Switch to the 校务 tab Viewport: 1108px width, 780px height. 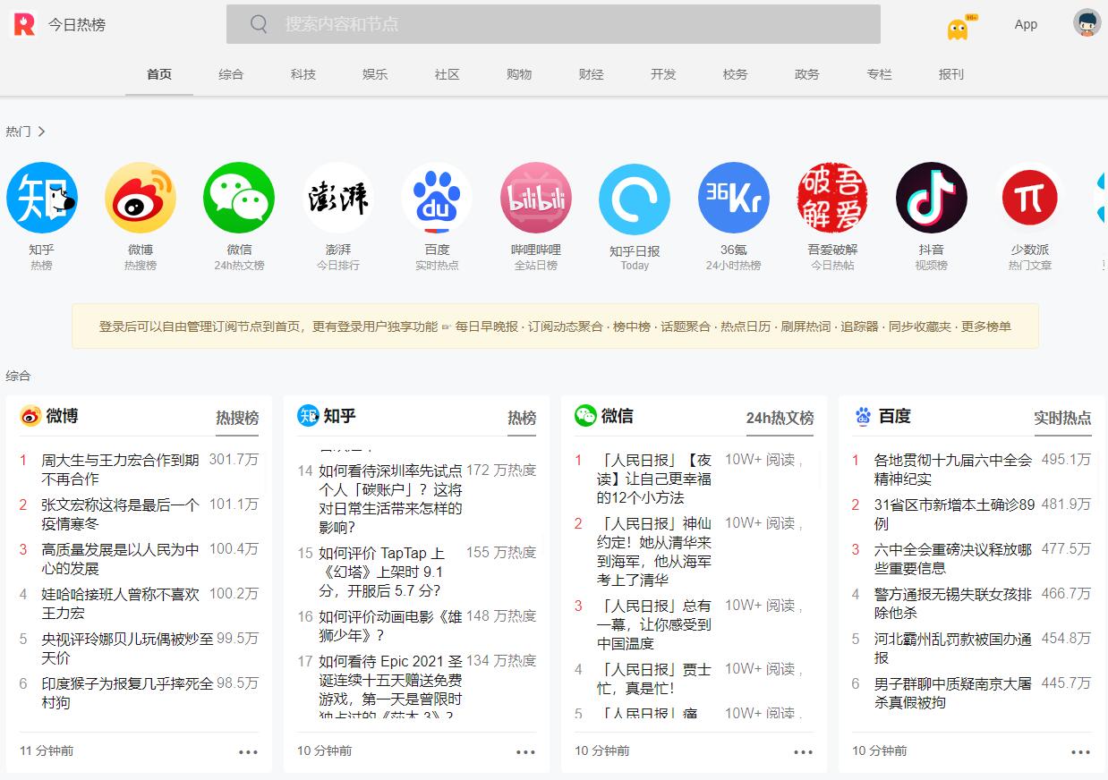coord(736,74)
